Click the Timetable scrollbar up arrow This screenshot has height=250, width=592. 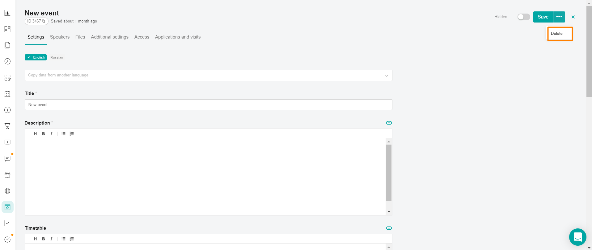pos(389,247)
